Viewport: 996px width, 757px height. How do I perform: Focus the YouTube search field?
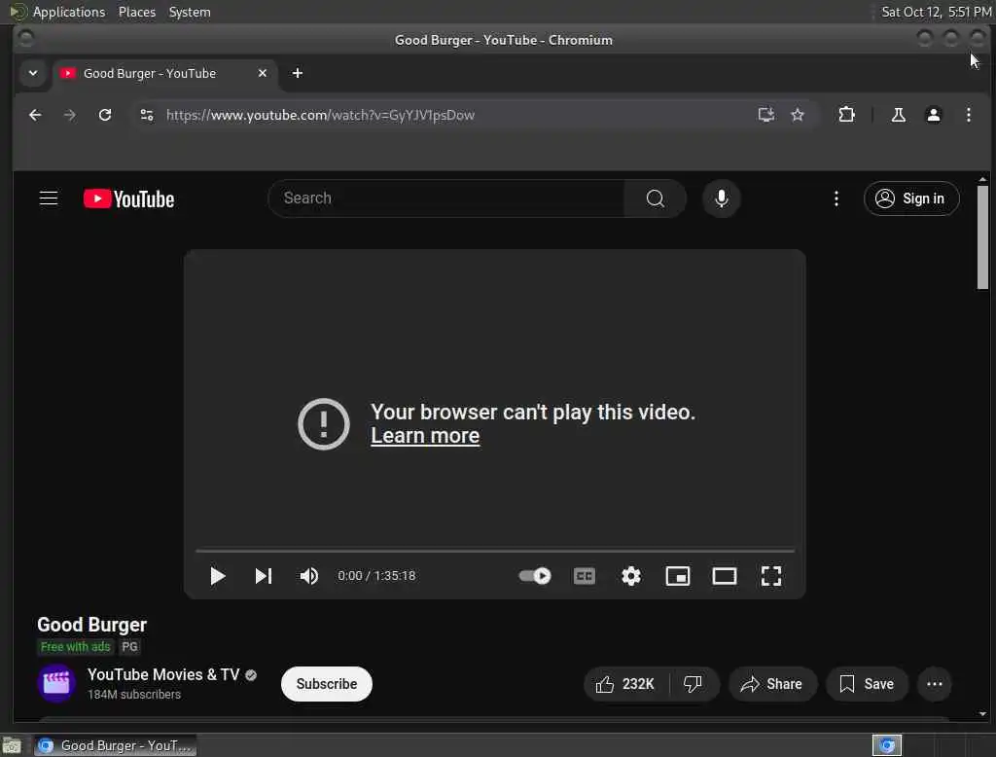446,198
